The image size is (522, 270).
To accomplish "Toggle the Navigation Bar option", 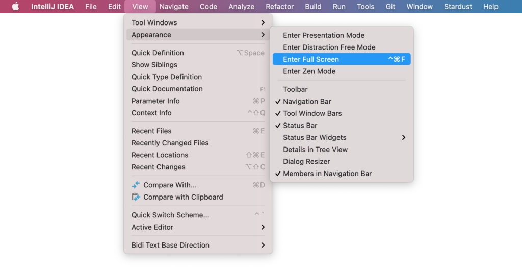I will point(342,102).
